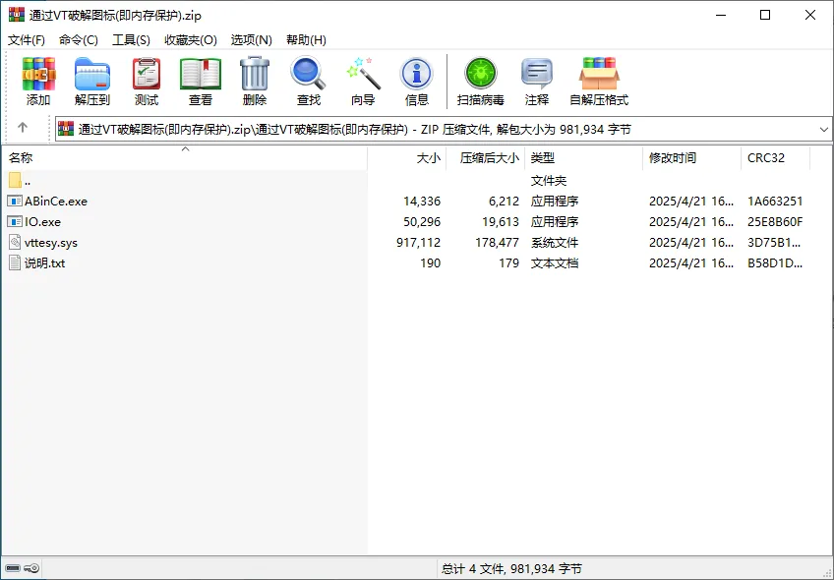Start 扫描病毒 virus scan icon

[480, 79]
